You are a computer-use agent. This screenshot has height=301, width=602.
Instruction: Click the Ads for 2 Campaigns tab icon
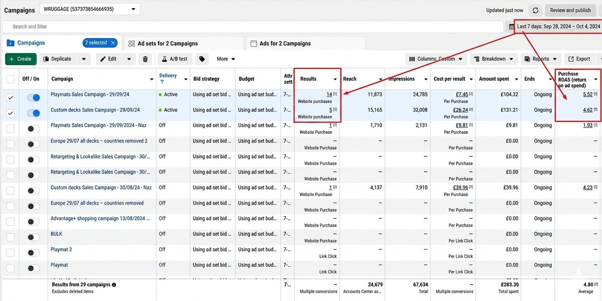click(254, 44)
